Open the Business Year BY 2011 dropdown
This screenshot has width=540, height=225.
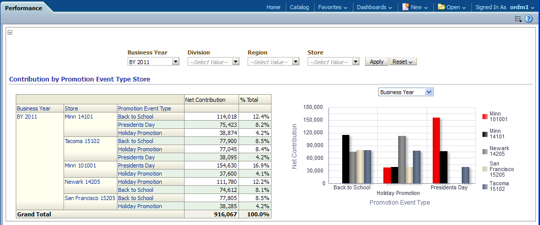point(175,62)
